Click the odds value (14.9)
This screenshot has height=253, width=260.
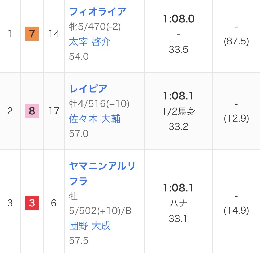236,211
